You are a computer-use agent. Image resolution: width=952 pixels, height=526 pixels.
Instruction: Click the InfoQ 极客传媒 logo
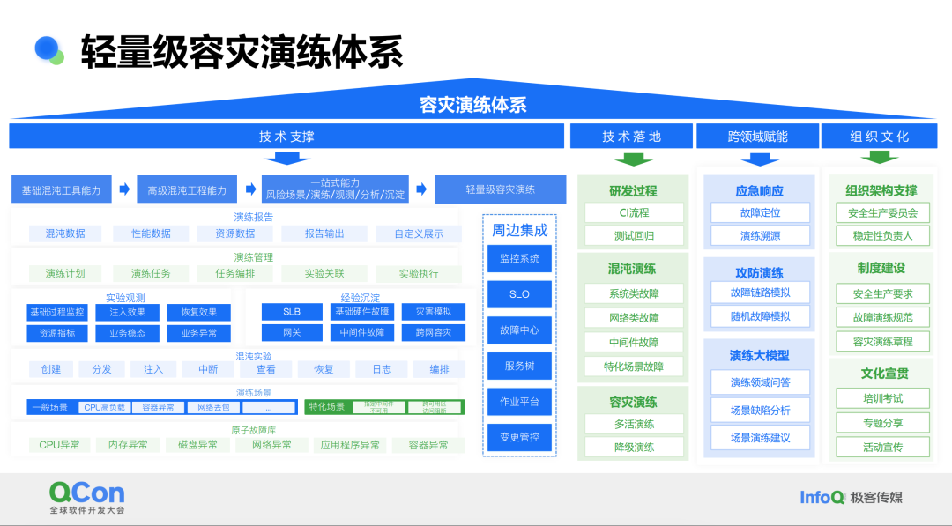[852, 498]
